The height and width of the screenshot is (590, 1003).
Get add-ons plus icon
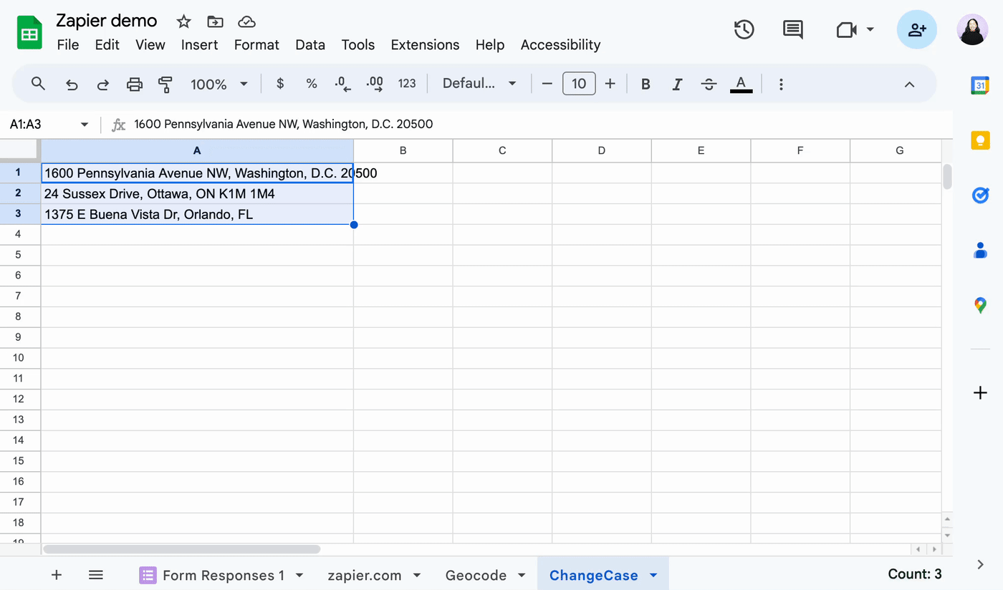[980, 392]
